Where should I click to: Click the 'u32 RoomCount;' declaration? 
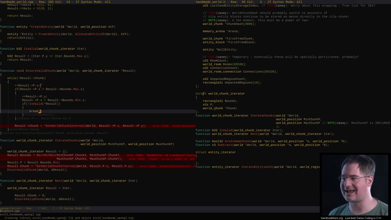coord(215,61)
